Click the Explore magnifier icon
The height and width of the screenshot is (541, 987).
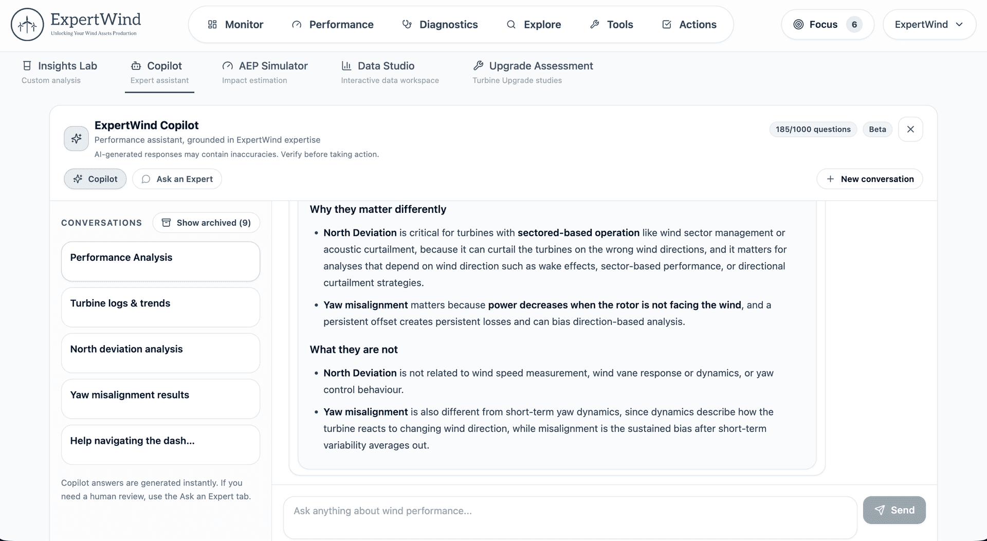point(511,24)
